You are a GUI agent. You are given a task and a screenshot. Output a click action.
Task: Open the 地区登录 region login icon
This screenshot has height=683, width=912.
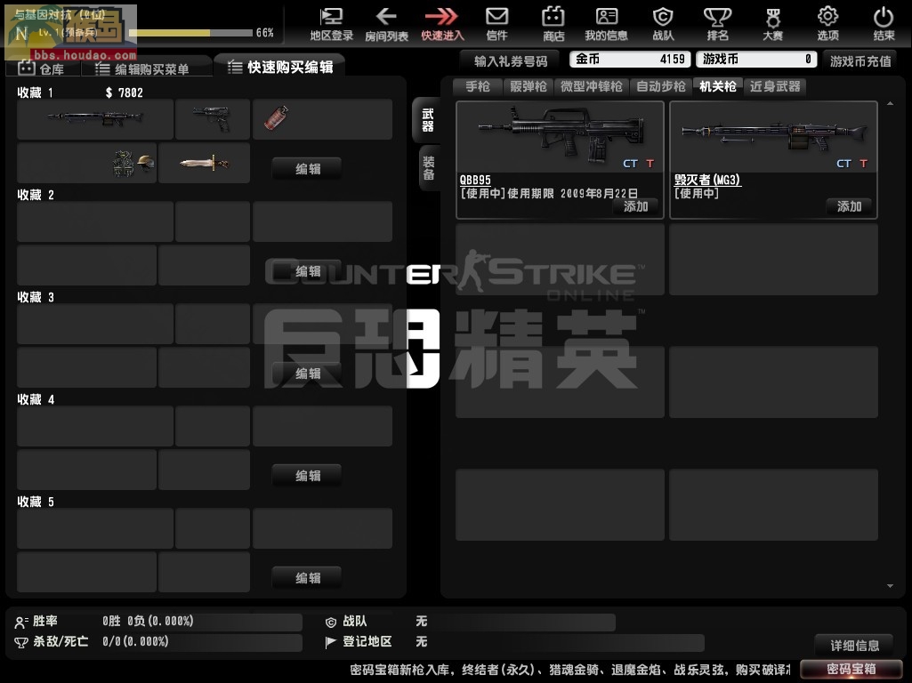tap(332, 24)
